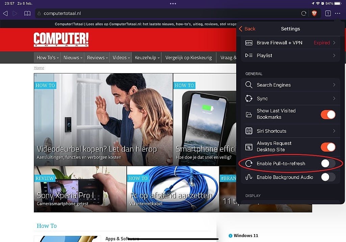Screen dimensions: 346x242
Task: Tap the Siri Shortcuts icon
Action: point(249,131)
